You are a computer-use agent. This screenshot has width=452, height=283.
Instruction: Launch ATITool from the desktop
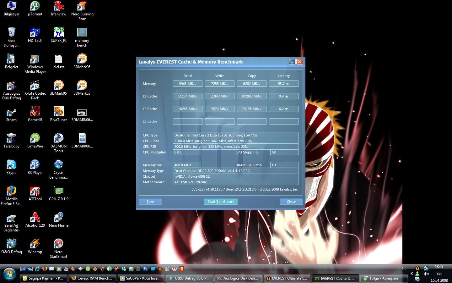tap(35, 193)
